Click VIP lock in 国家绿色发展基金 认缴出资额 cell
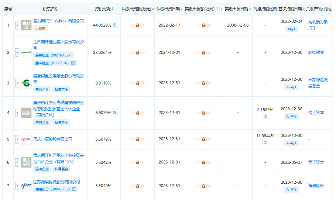Image resolution: width=336 pixels, height=200 pixels. pos(138,83)
